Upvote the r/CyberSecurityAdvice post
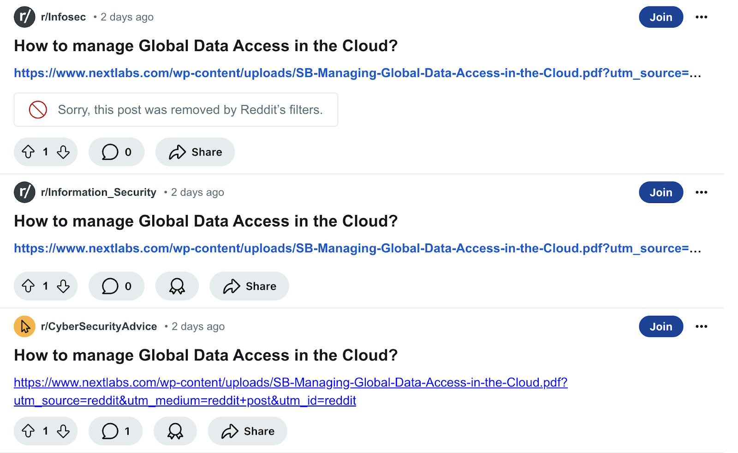 coord(29,431)
